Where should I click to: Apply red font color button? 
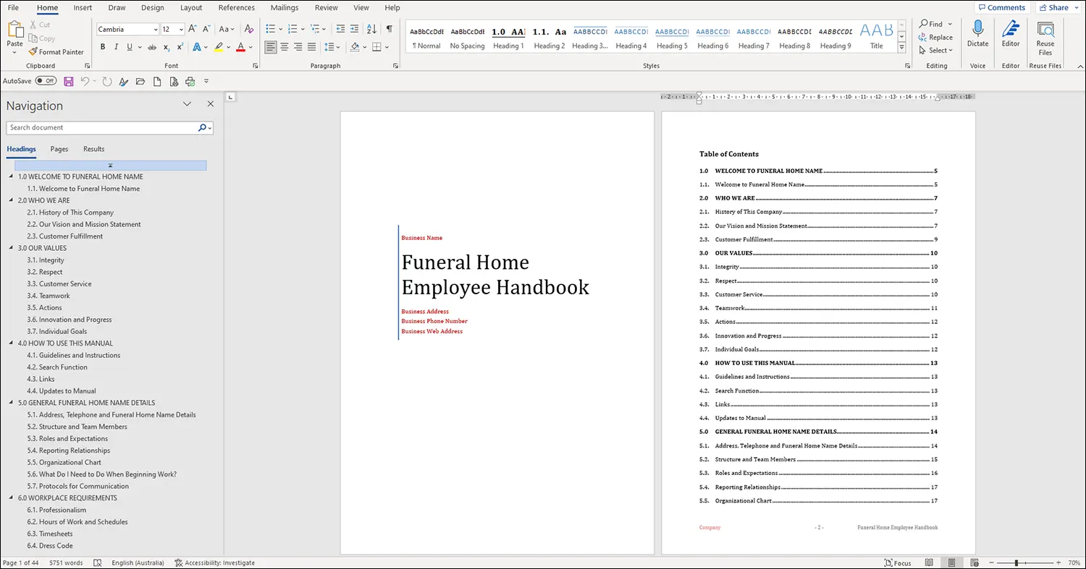pos(240,47)
